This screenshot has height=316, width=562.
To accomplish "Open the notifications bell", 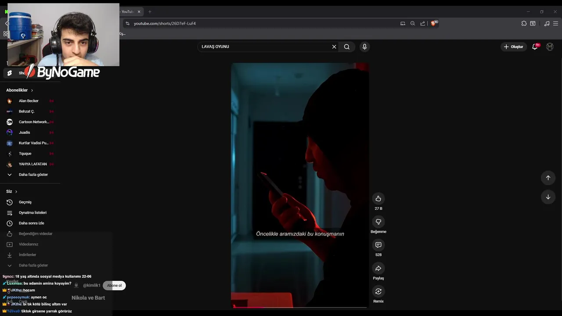I will 535,47.
